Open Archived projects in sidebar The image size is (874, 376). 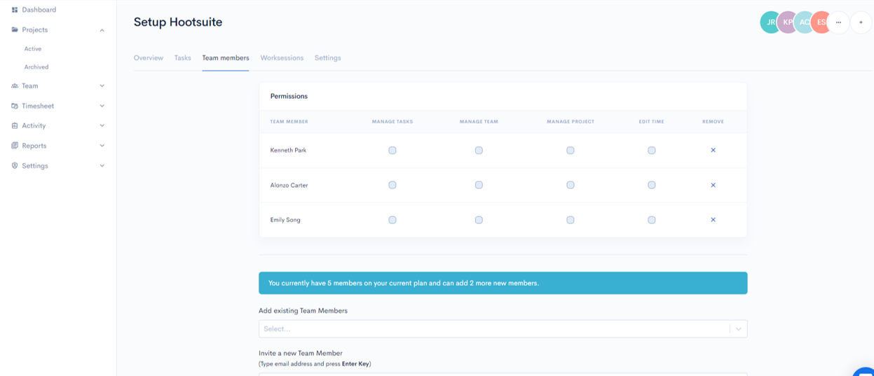(36, 67)
